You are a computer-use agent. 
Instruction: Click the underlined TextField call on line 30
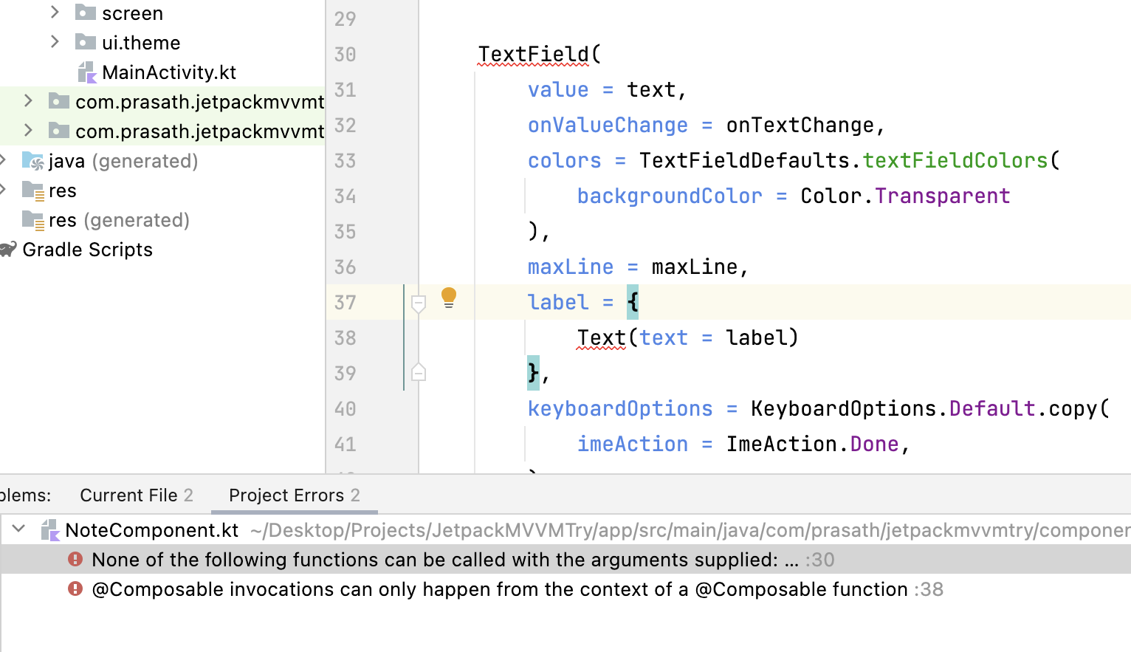click(533, 54)
